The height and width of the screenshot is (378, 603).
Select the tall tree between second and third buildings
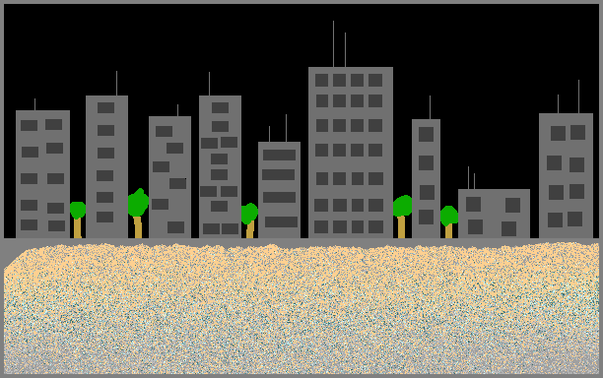(138, 214)
